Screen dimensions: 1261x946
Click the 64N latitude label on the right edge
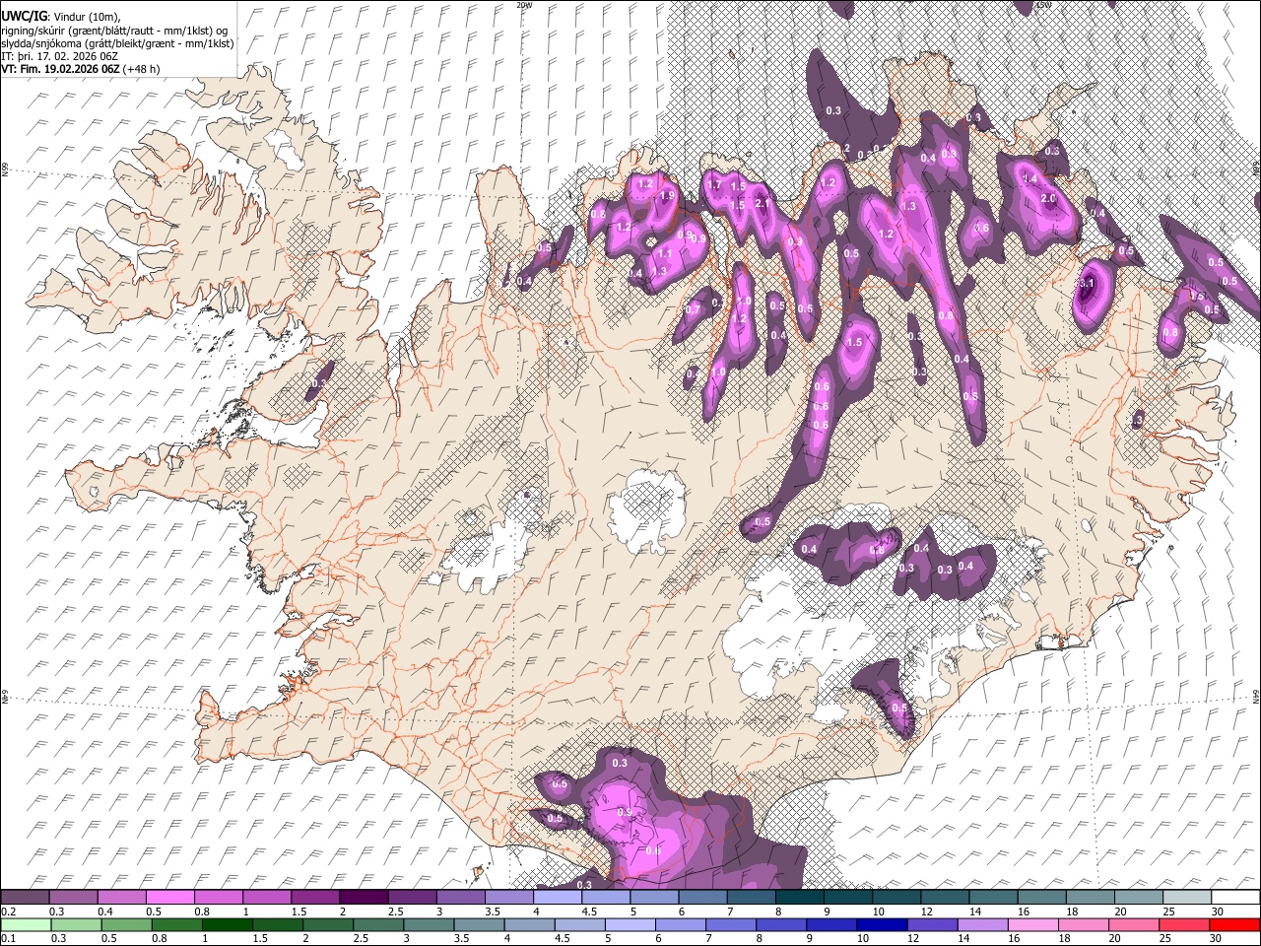tap(1257, 695)
